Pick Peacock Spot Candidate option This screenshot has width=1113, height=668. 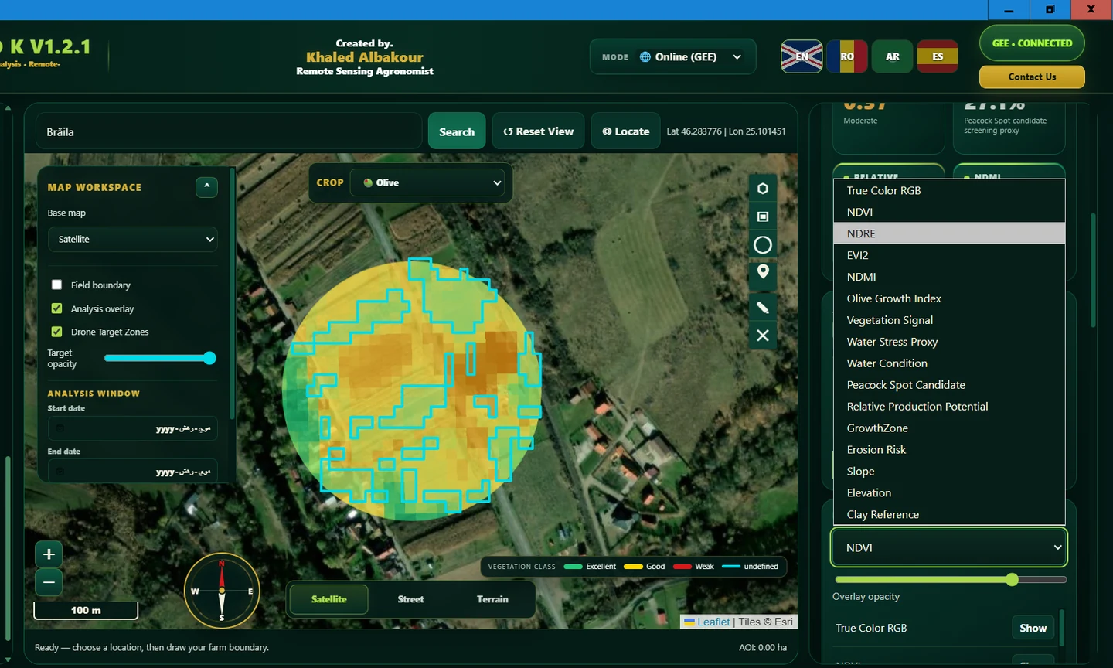coord(949,384)
